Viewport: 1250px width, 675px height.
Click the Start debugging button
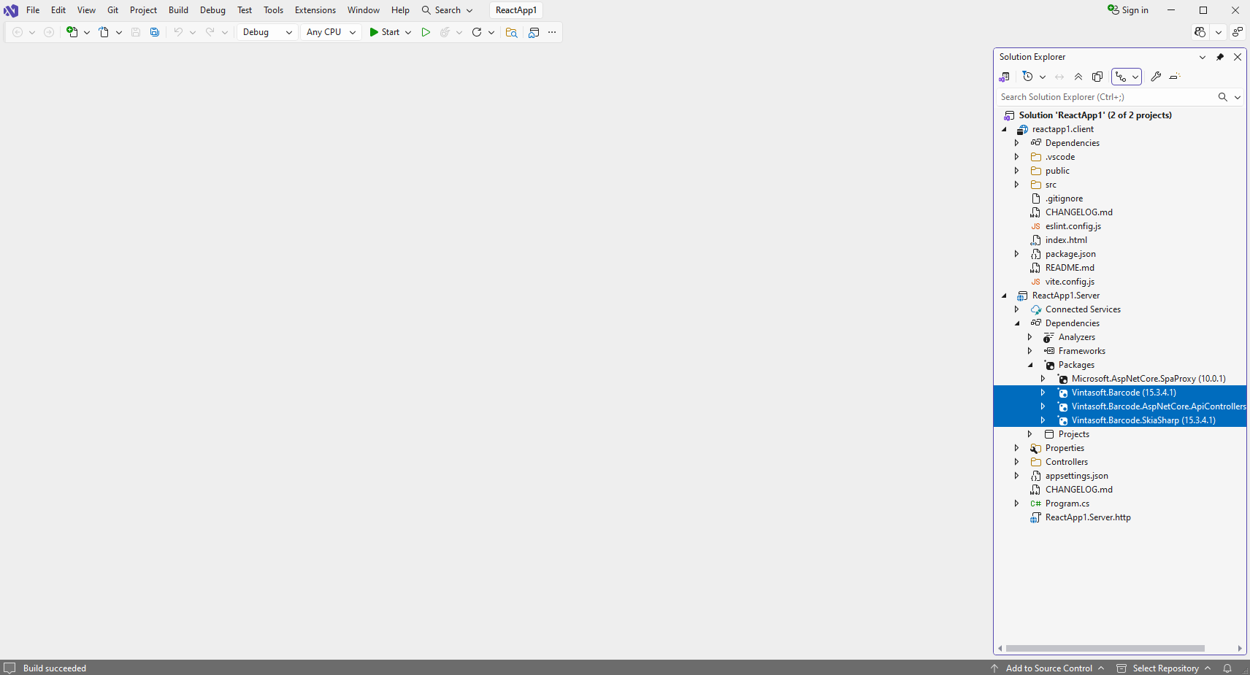[x=384, y=32]
